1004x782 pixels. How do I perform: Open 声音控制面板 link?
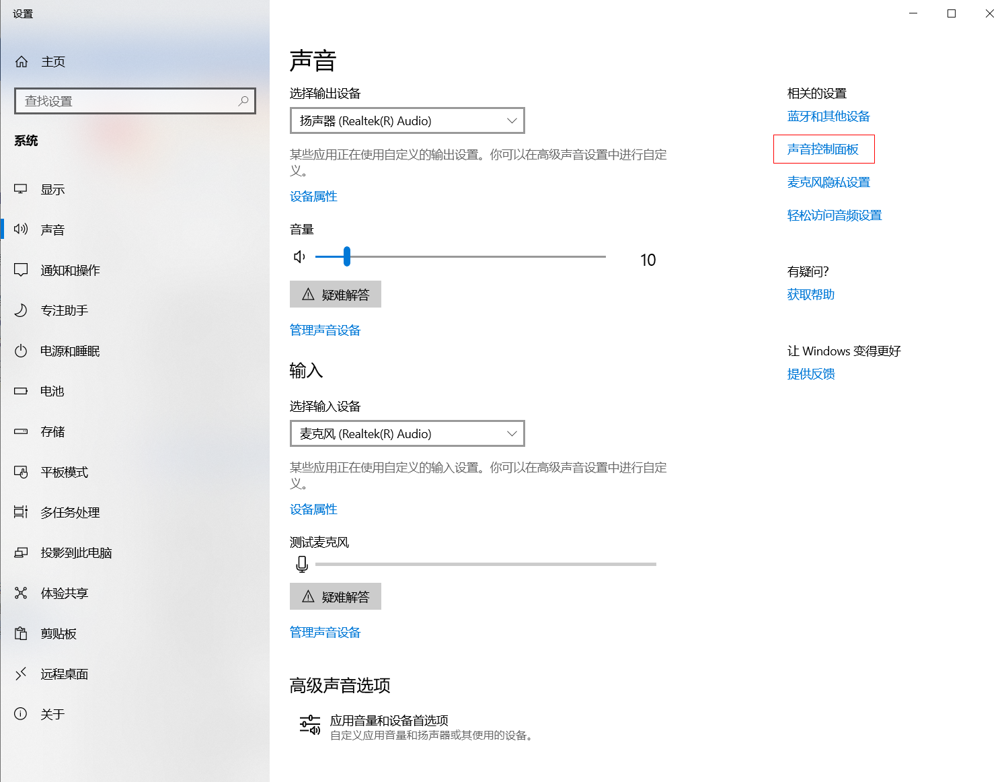pyautogui.click(x=822, y=149)
